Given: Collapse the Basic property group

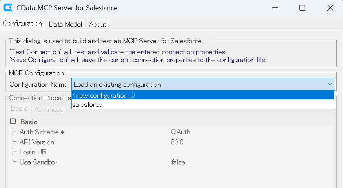Looking at the screenshot, I should 13,121.
